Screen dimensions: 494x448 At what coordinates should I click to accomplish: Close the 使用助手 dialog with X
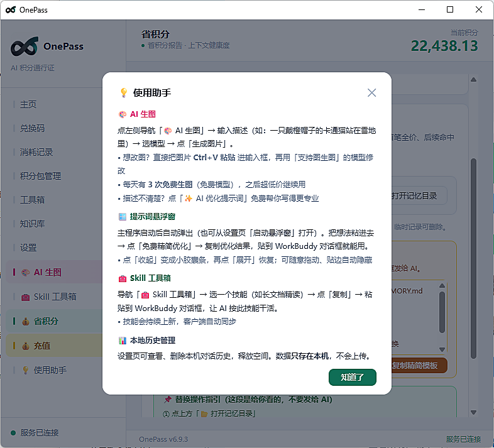pos(372,92)
